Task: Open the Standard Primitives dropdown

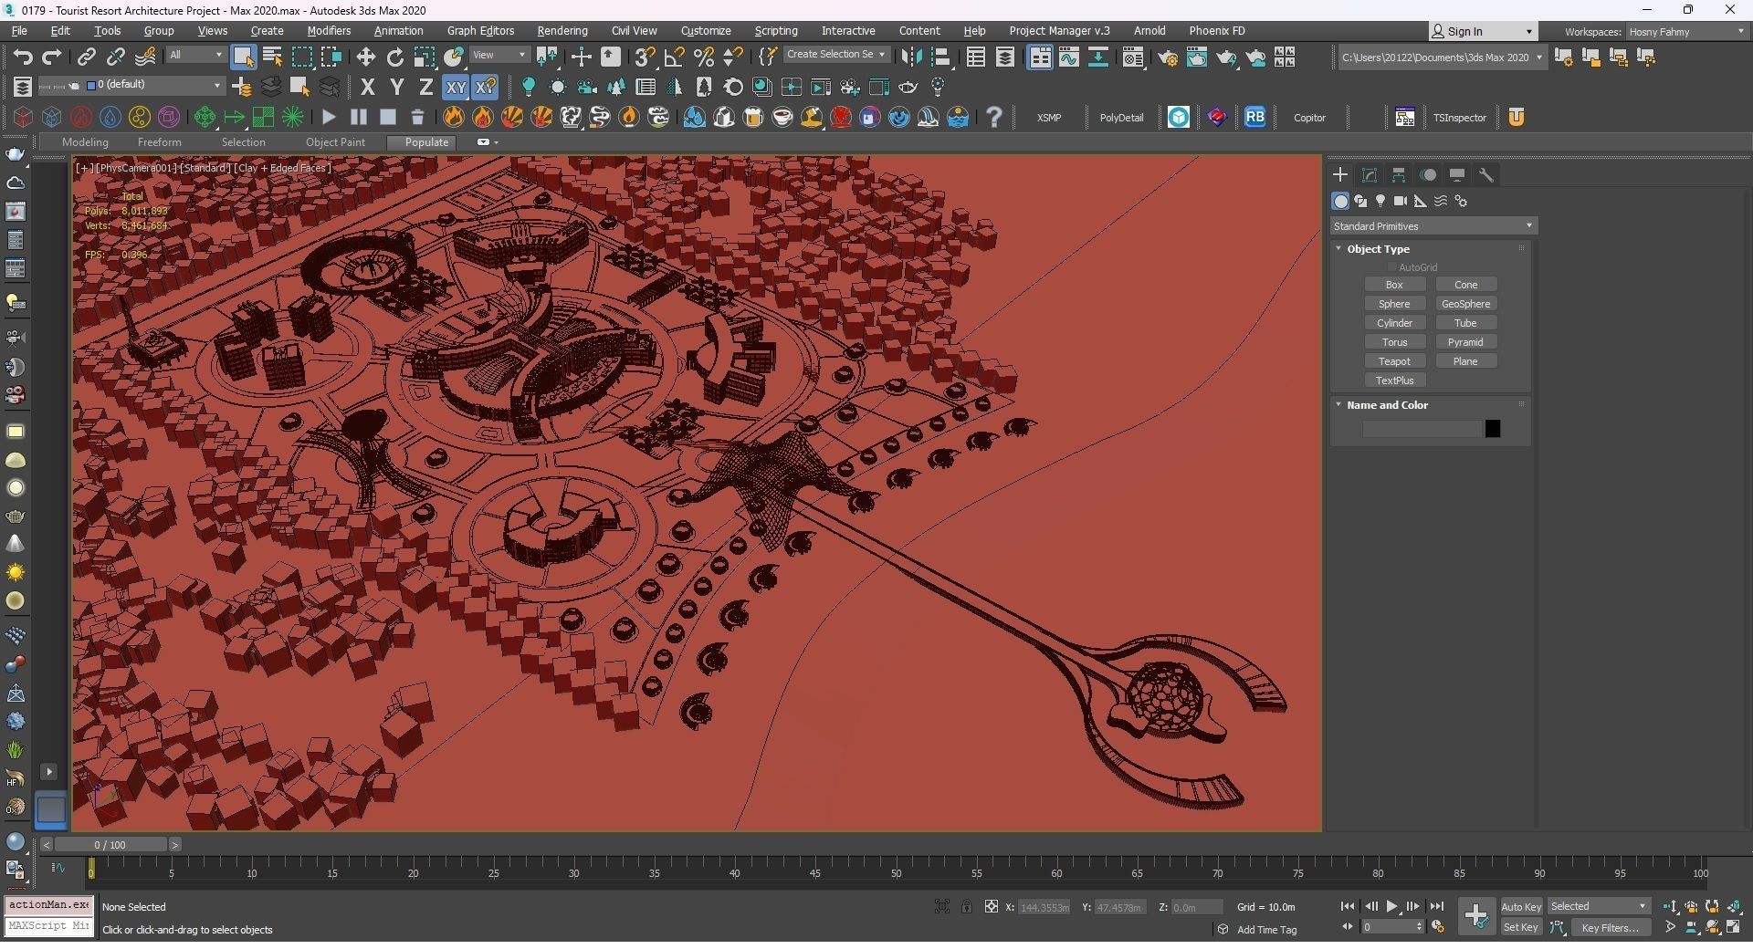Action: tap(1433, 226)
